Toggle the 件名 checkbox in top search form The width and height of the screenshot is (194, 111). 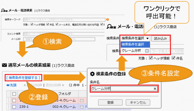48,25
